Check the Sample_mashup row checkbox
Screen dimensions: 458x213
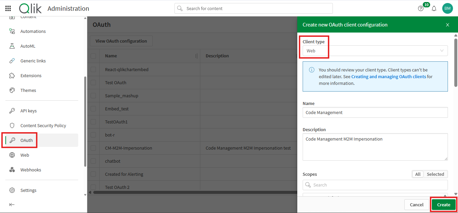[93, 96]
